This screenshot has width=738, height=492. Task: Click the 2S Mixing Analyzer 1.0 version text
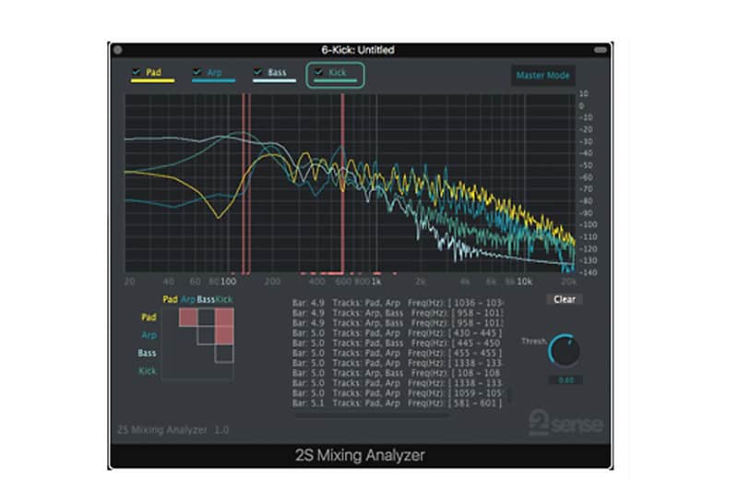tap(173, 430)
